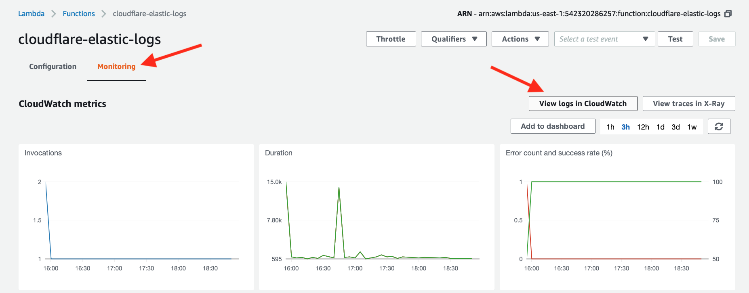Switch the time range to 12h
Viewport: 749px width, 293px height.
click(643, 127)
